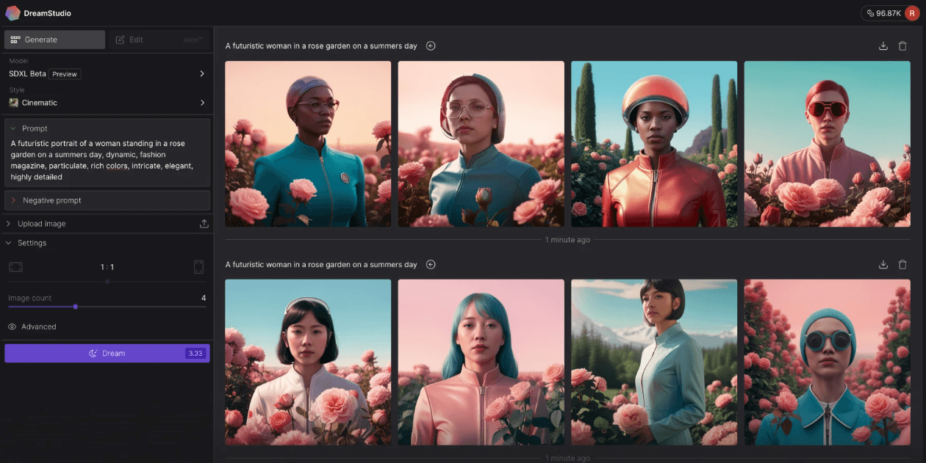Expand the Negative prompt section
Viewport: 926px width, 463px height.
point(107,200)
